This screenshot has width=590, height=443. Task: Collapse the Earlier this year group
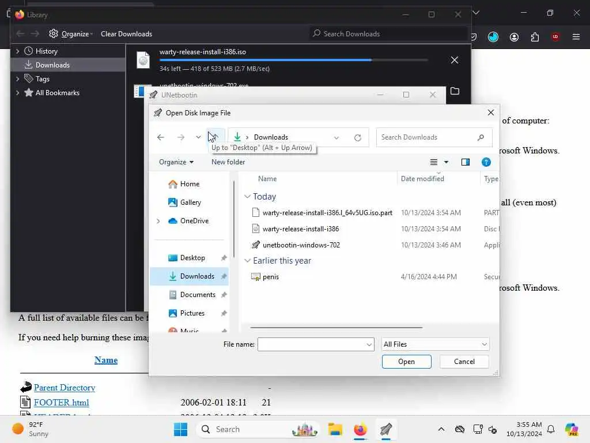click(x=247, y=261)
